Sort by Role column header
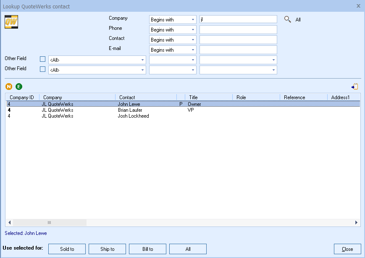This screenshot has width=365, height=258. tap(256, 97)
